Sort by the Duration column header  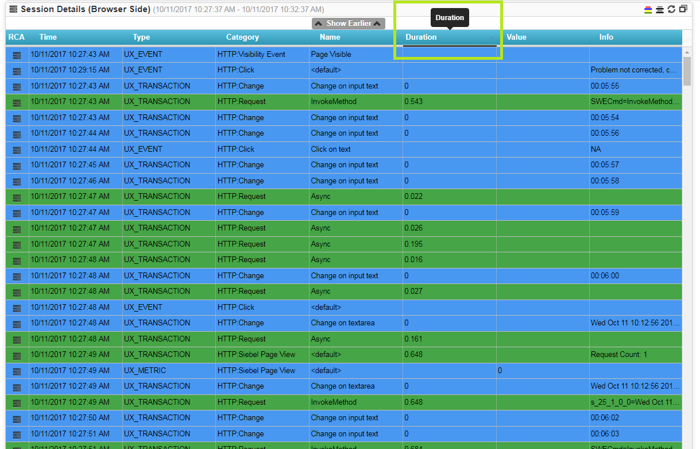click(x=421, y=37)
